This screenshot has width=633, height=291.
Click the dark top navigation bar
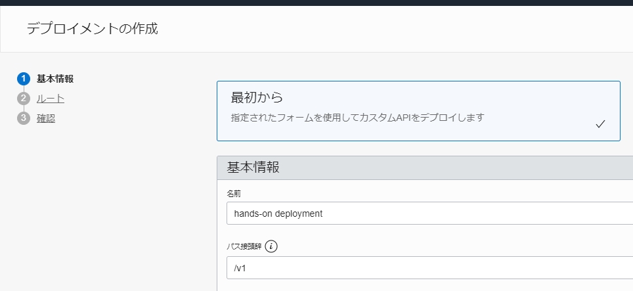(316, 3)
